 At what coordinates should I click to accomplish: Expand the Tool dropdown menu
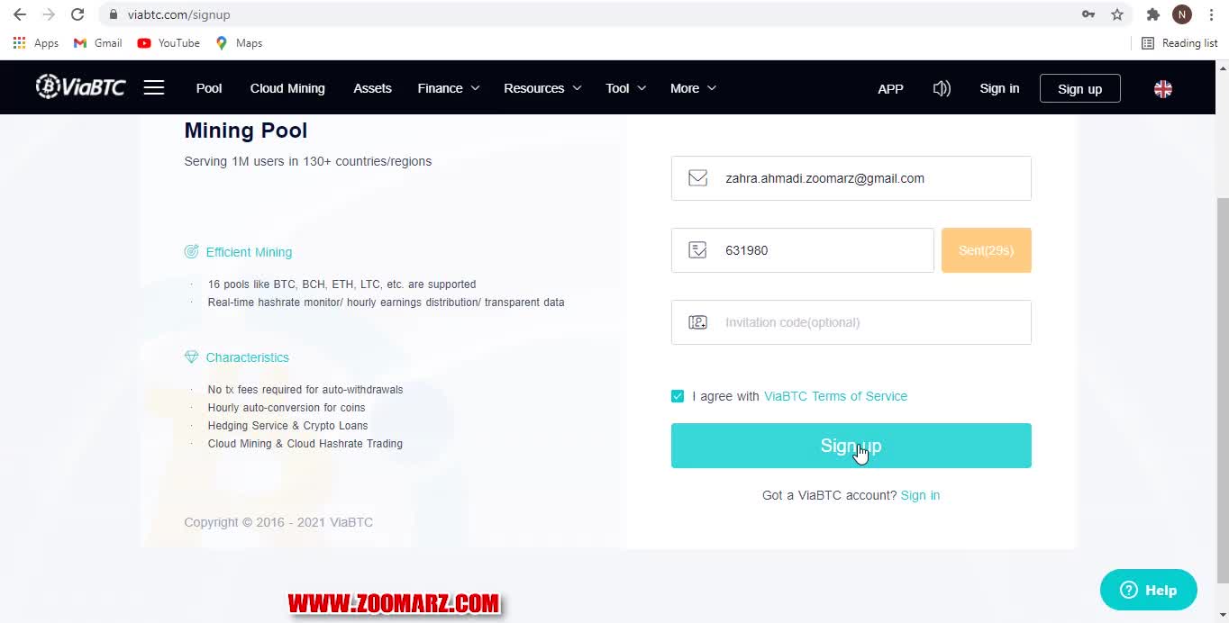coord(626,88)
